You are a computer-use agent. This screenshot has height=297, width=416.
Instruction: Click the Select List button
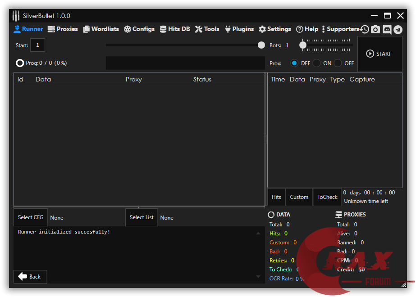coord(142,217)
